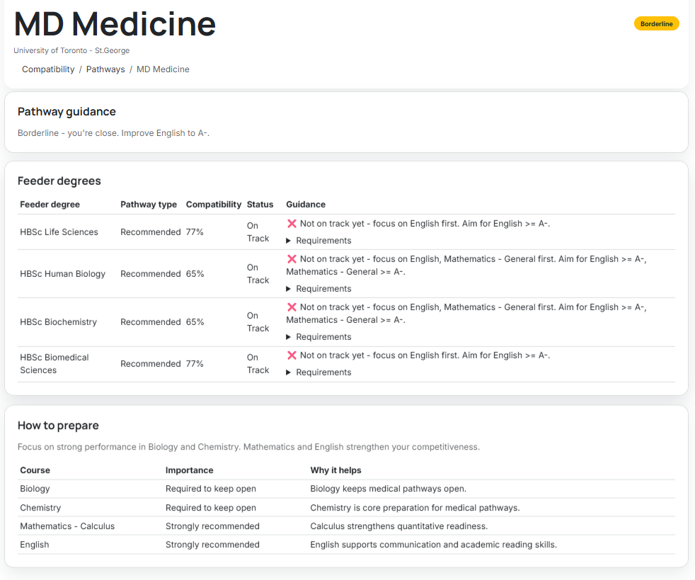Click 'Chemistry is core preparation for medical pathways.'
The width and height of the screenshot is (695, 580).
[x=415, y=508]
